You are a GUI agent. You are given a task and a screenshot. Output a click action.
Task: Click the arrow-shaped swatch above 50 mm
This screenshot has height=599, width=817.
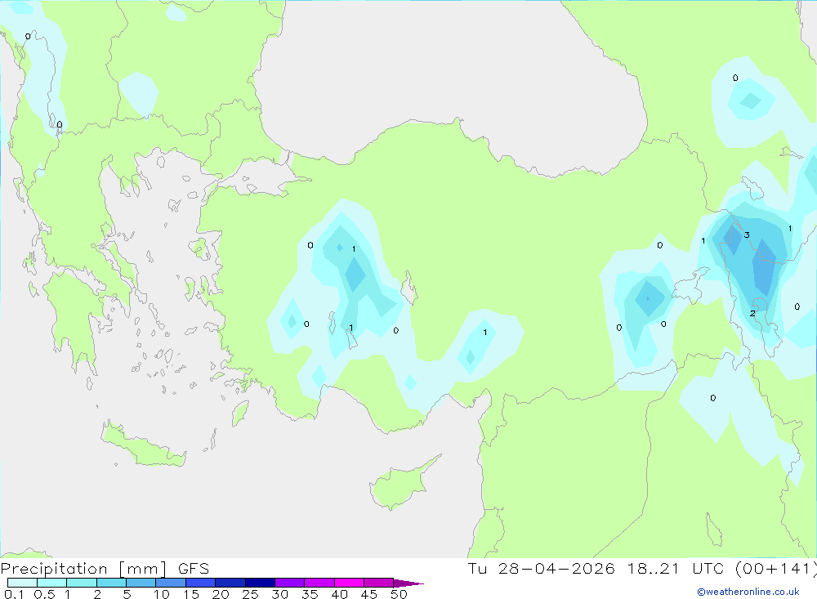[x=408, y=583]
